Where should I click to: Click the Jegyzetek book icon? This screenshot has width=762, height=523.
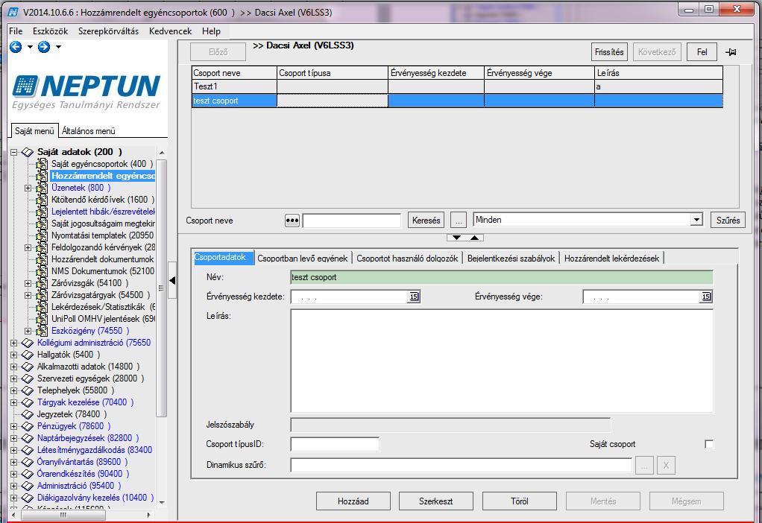tap(28, 414)
